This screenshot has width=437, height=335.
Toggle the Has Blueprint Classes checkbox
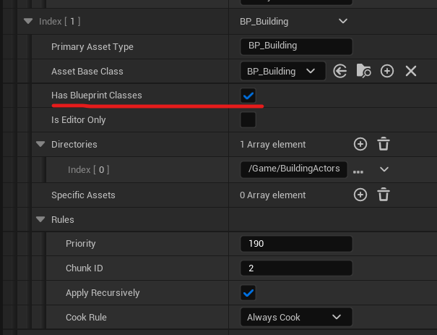(x=248, y=96)
